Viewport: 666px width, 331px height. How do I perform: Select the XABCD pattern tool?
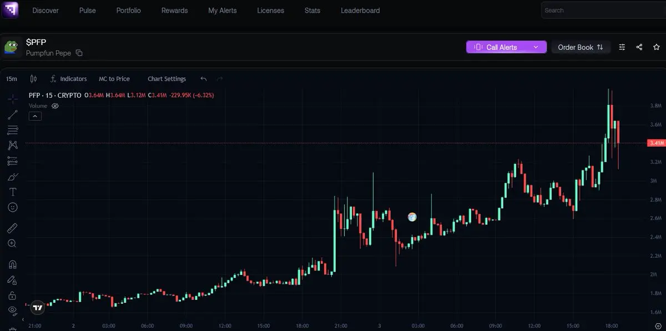click(x=13, y=146)
